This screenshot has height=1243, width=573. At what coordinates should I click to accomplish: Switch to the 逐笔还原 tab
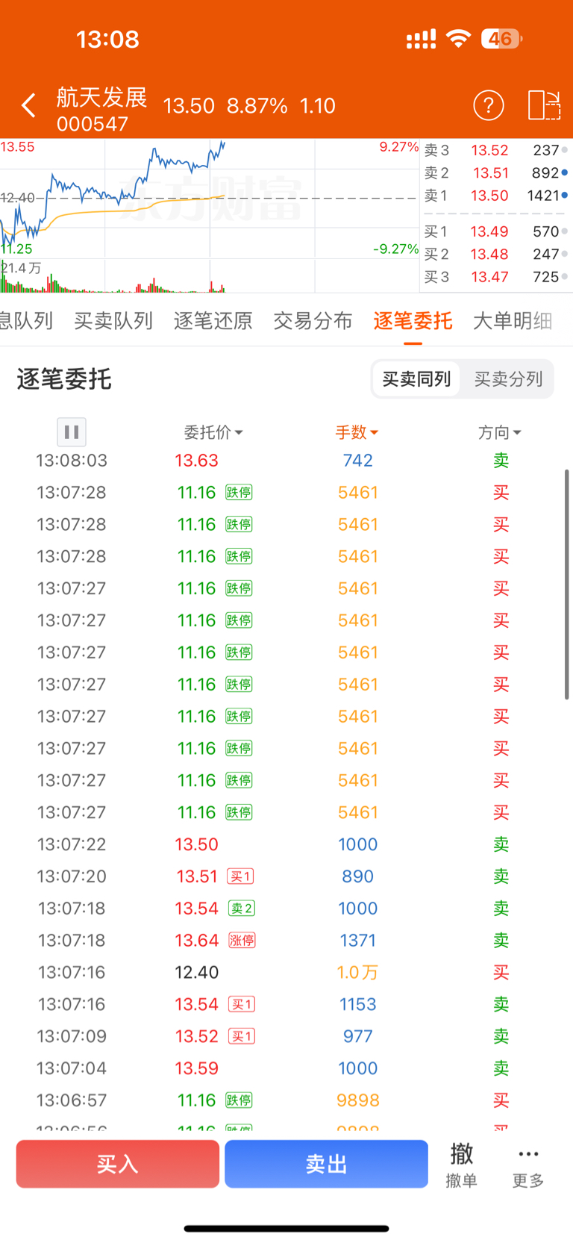point(213,321)
